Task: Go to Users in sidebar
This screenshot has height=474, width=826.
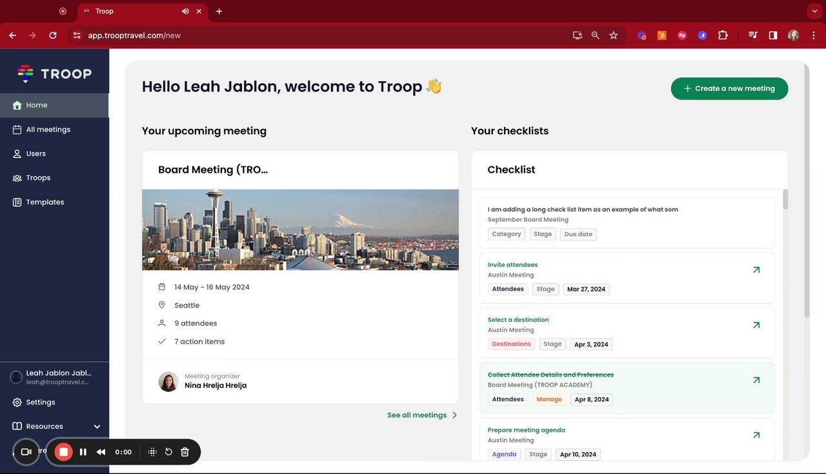Action: [54, 153]
